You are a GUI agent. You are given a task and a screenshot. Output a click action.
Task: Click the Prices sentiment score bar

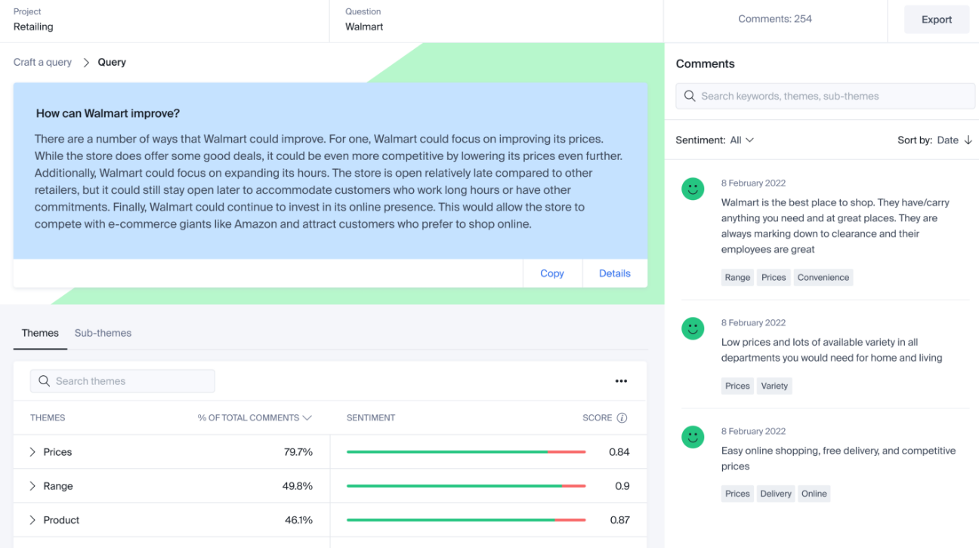pyautogui.click(x=465, y=452)
